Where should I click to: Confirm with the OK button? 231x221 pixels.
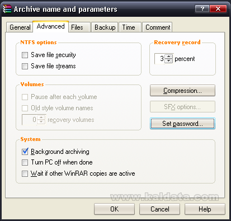click(114, 209)
